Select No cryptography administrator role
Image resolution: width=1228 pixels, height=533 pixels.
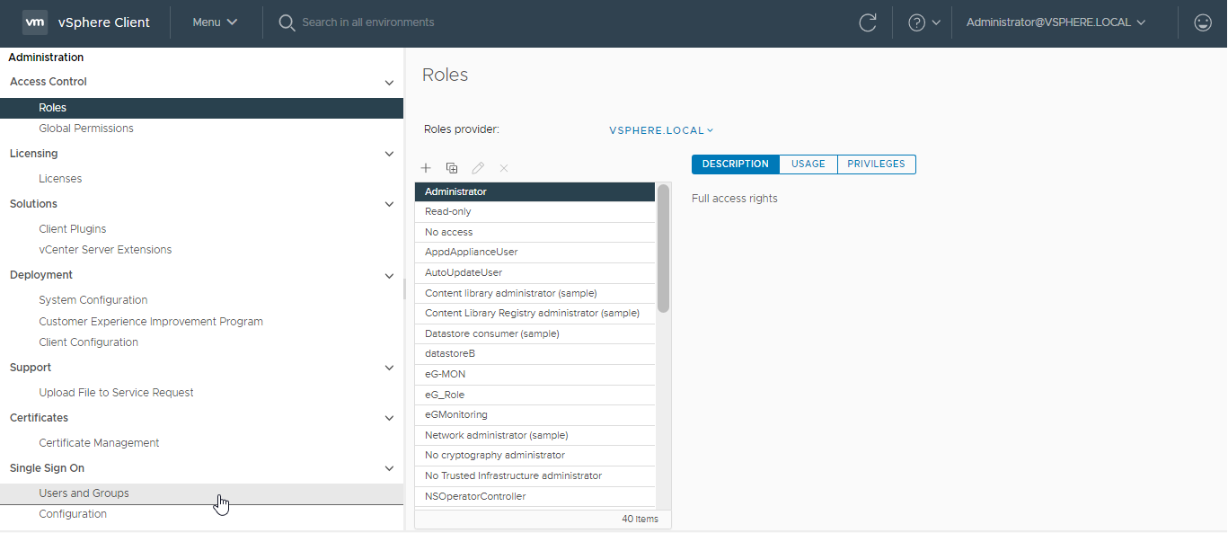point(535,456)
